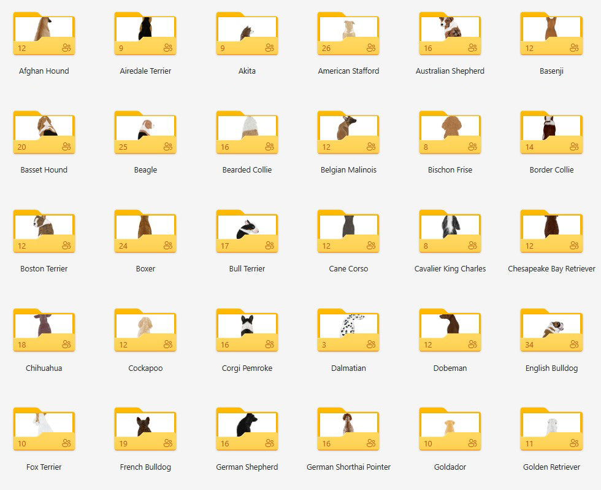
Task: Open the Beagle folder
Action: [145, 133]
